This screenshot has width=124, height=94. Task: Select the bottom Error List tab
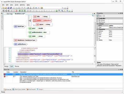coord(8,89)
